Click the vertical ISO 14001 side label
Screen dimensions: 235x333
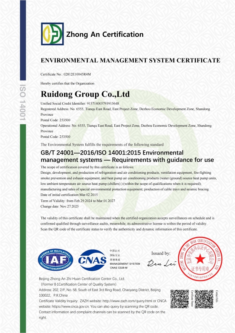23,102
